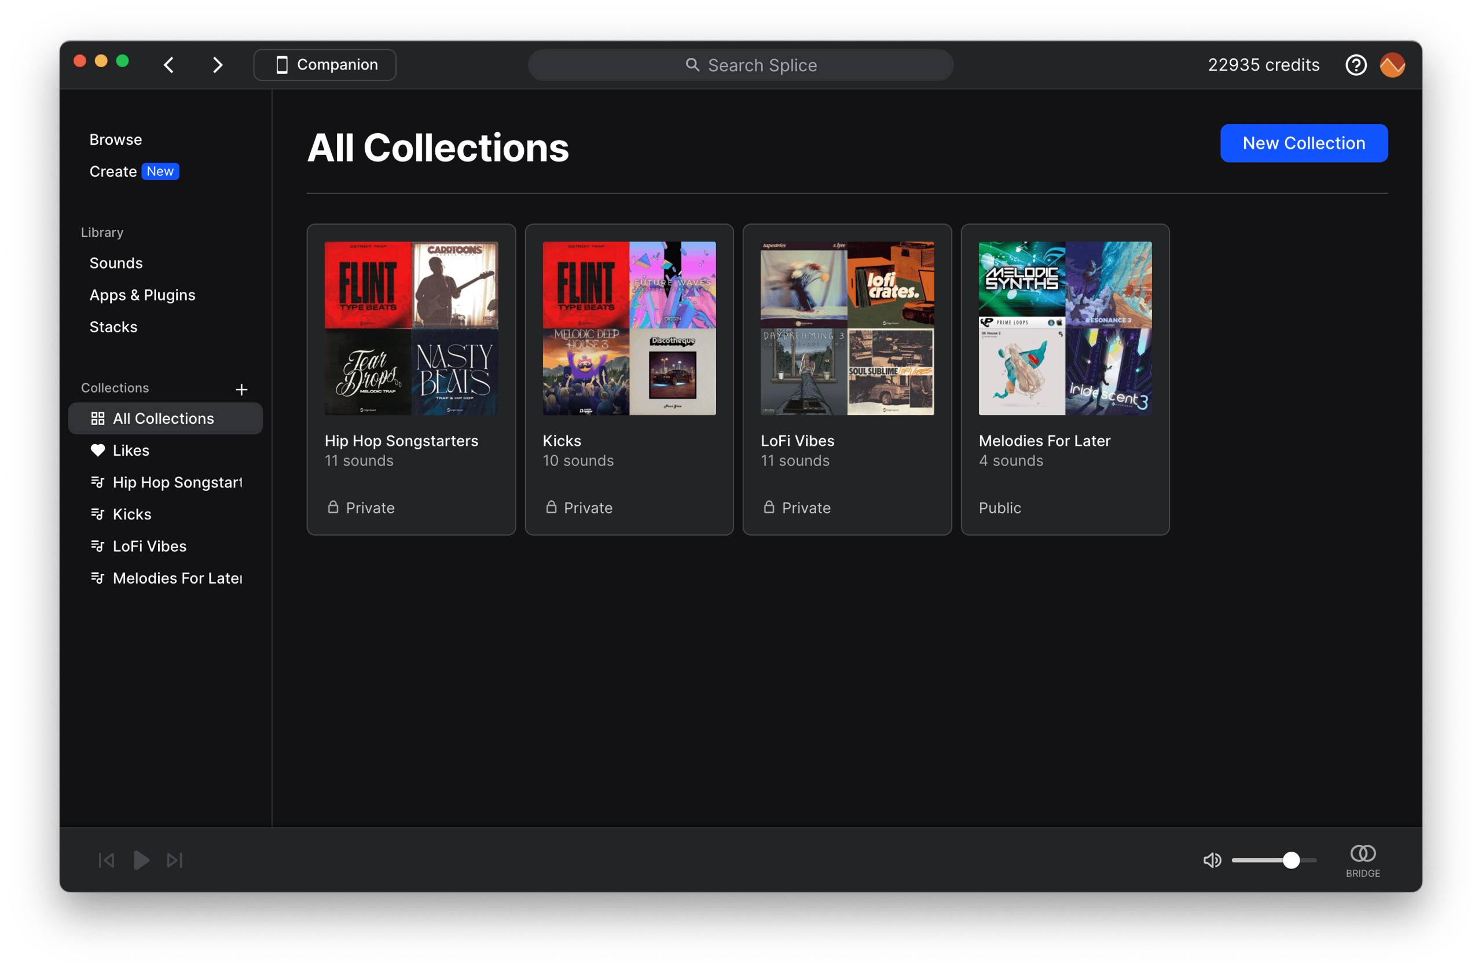Click "10 sounds" under Kicks
This screenshot has height=971, width=1482.
click(578, 460)
